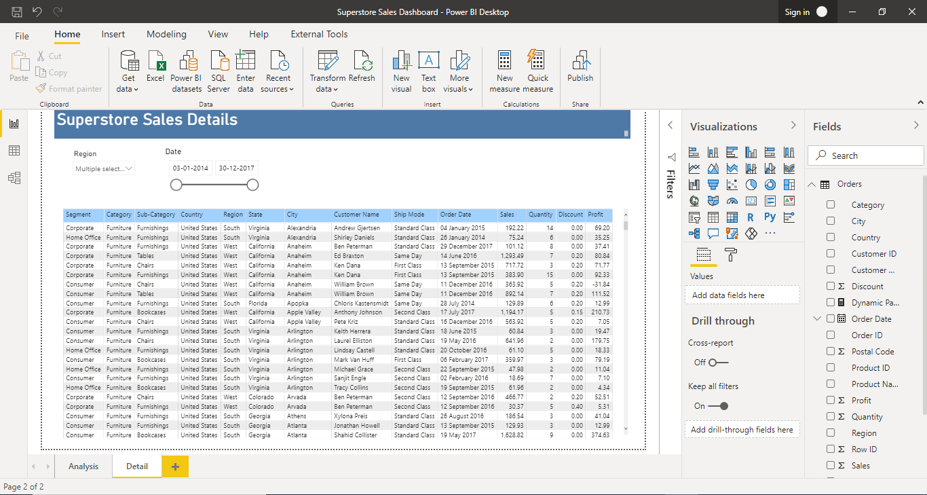Open the Get data source menu
Screen dimensions: 927x495
pos(128,71)
